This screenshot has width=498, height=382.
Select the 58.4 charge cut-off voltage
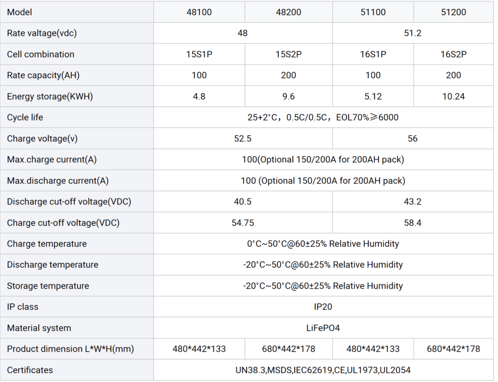[412, 223]
